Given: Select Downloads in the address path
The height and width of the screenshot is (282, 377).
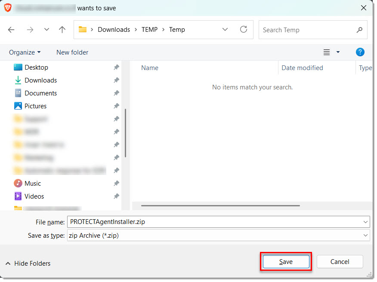Looking at the screenshot, I should [114, 30].
